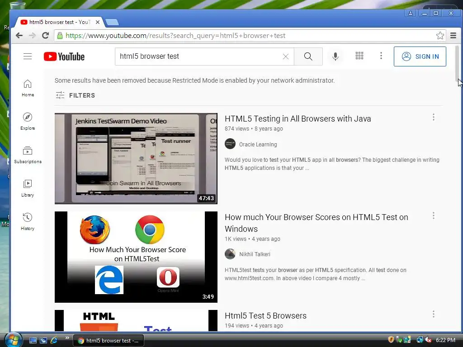Click Show Desktop quick launch icon
This screenshot has width=463, height=347.
tap(33, 340)
